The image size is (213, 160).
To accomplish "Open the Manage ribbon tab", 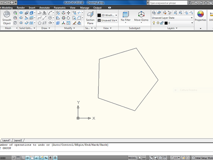I will pos(85,8).
